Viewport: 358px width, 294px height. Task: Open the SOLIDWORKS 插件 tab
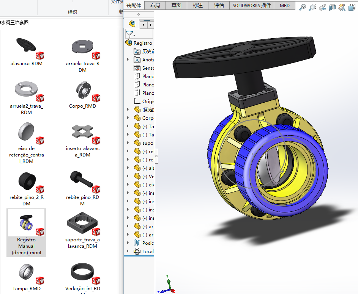252,5
